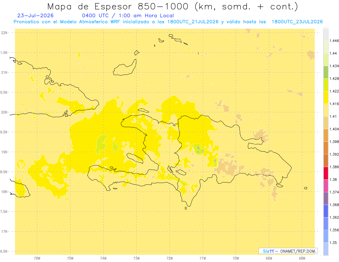Screen dimensions: 339x262
Task: Click the colorbar value '1.374'
Action: [334, 192]
